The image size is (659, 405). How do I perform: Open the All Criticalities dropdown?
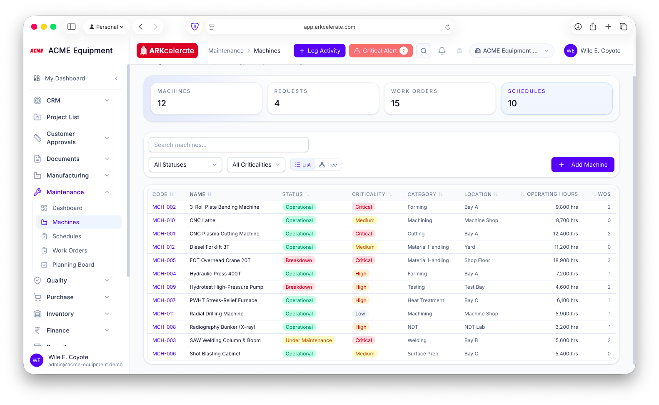tap(256, 165)
